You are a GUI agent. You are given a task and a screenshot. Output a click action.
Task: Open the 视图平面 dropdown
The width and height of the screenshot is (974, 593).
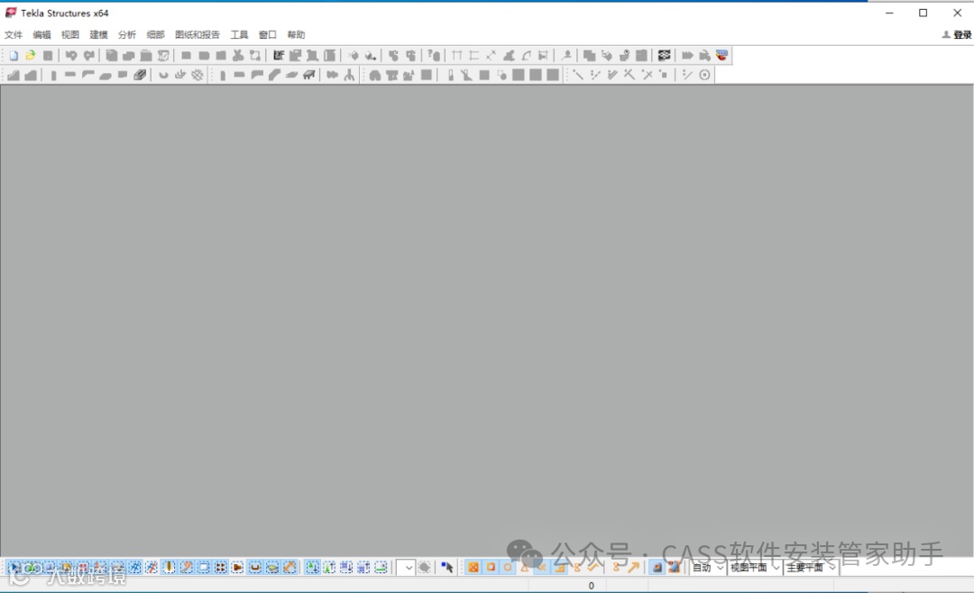(754, 568)
